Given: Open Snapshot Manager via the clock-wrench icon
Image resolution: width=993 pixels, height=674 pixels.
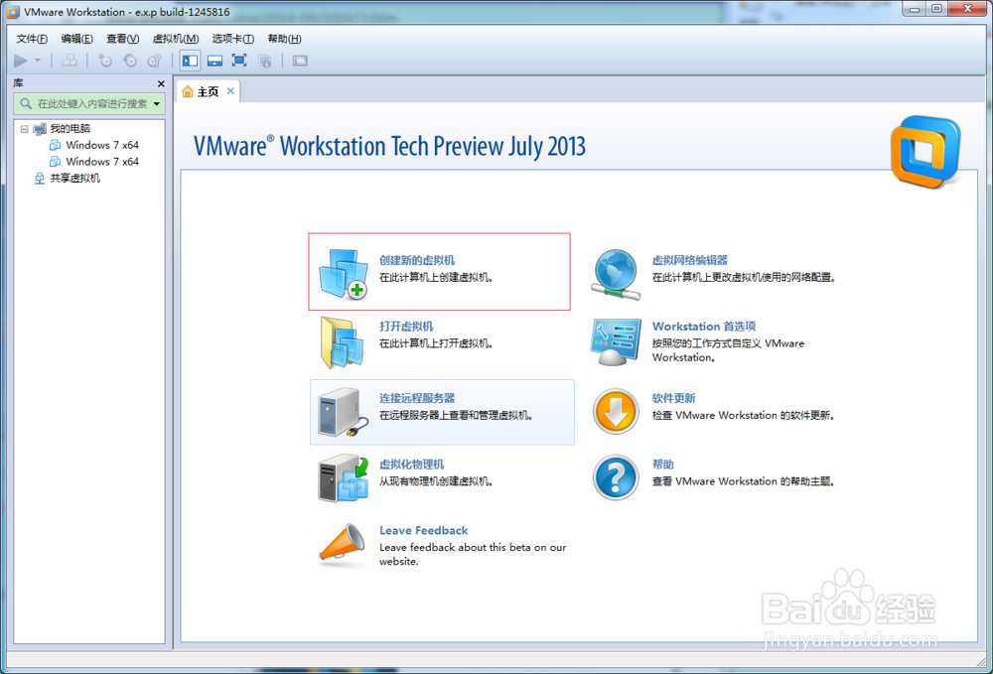Looking at the screenshot, I should [x=155, y=61].
